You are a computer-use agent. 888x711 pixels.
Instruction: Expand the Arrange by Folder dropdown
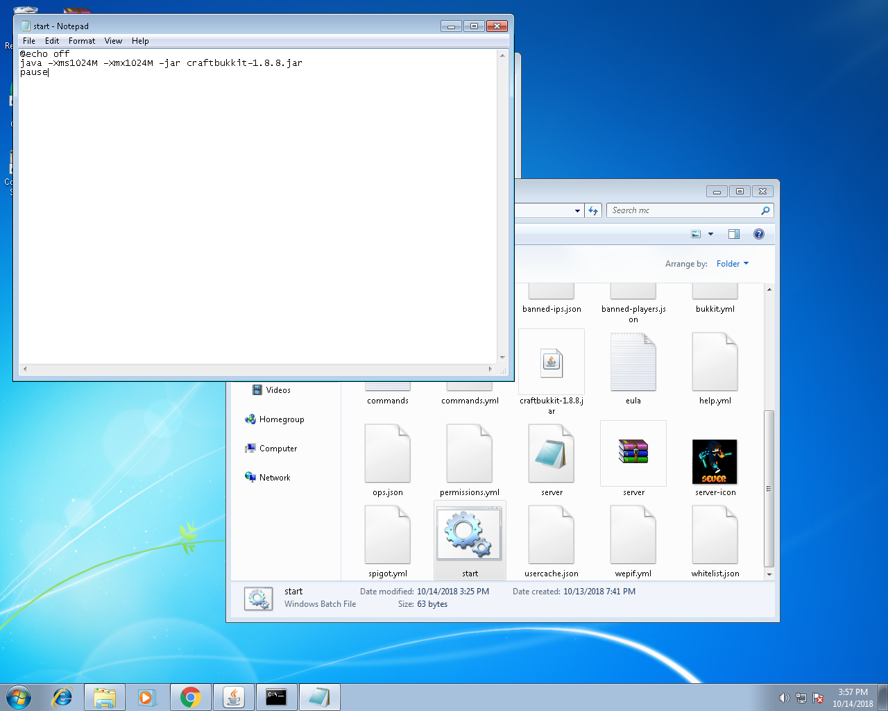click(732, 264)
